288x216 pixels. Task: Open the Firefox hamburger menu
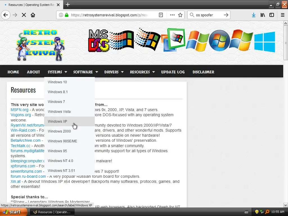283,15
